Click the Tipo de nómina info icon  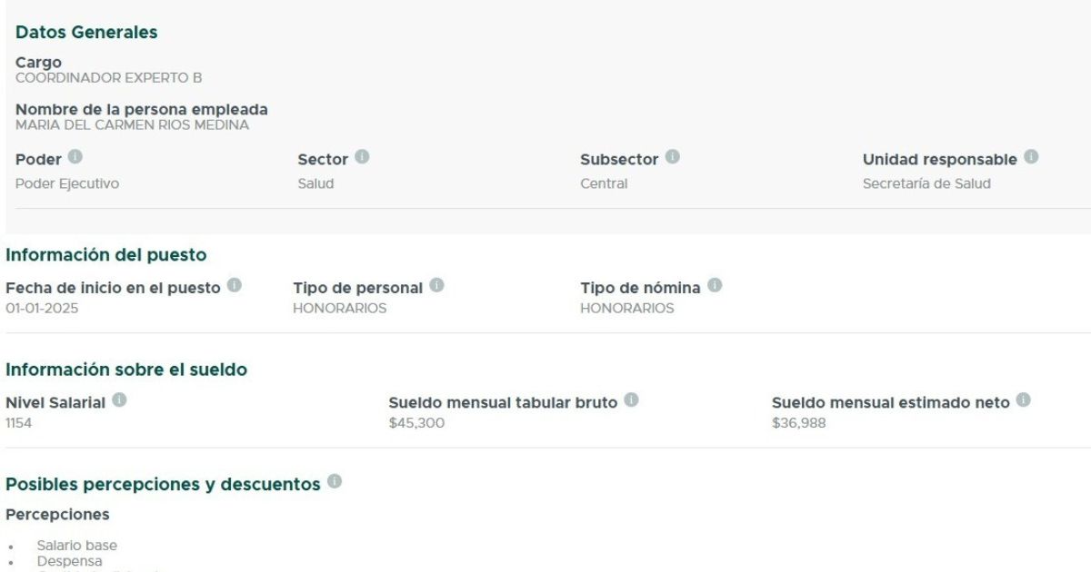click(x=715, y=286)
